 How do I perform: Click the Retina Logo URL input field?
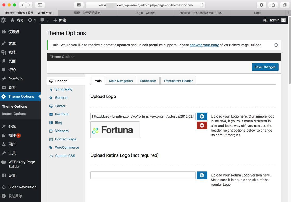143,175
